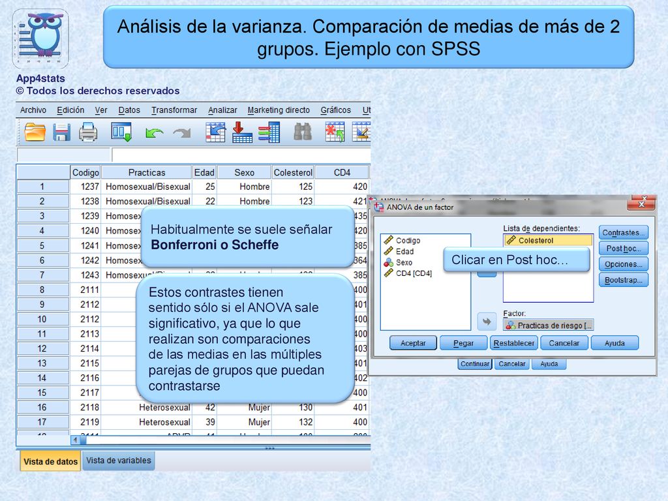The width and height of the screenshot is (668, 501).
Task: Click cell with Codigo 1237
Action: click(85, 187)
